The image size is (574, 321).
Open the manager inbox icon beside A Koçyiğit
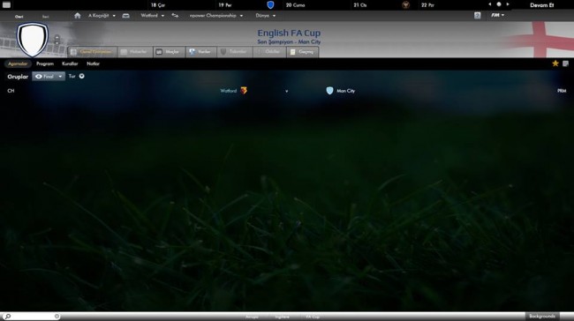pyautogui.click(x=125, y=16)
